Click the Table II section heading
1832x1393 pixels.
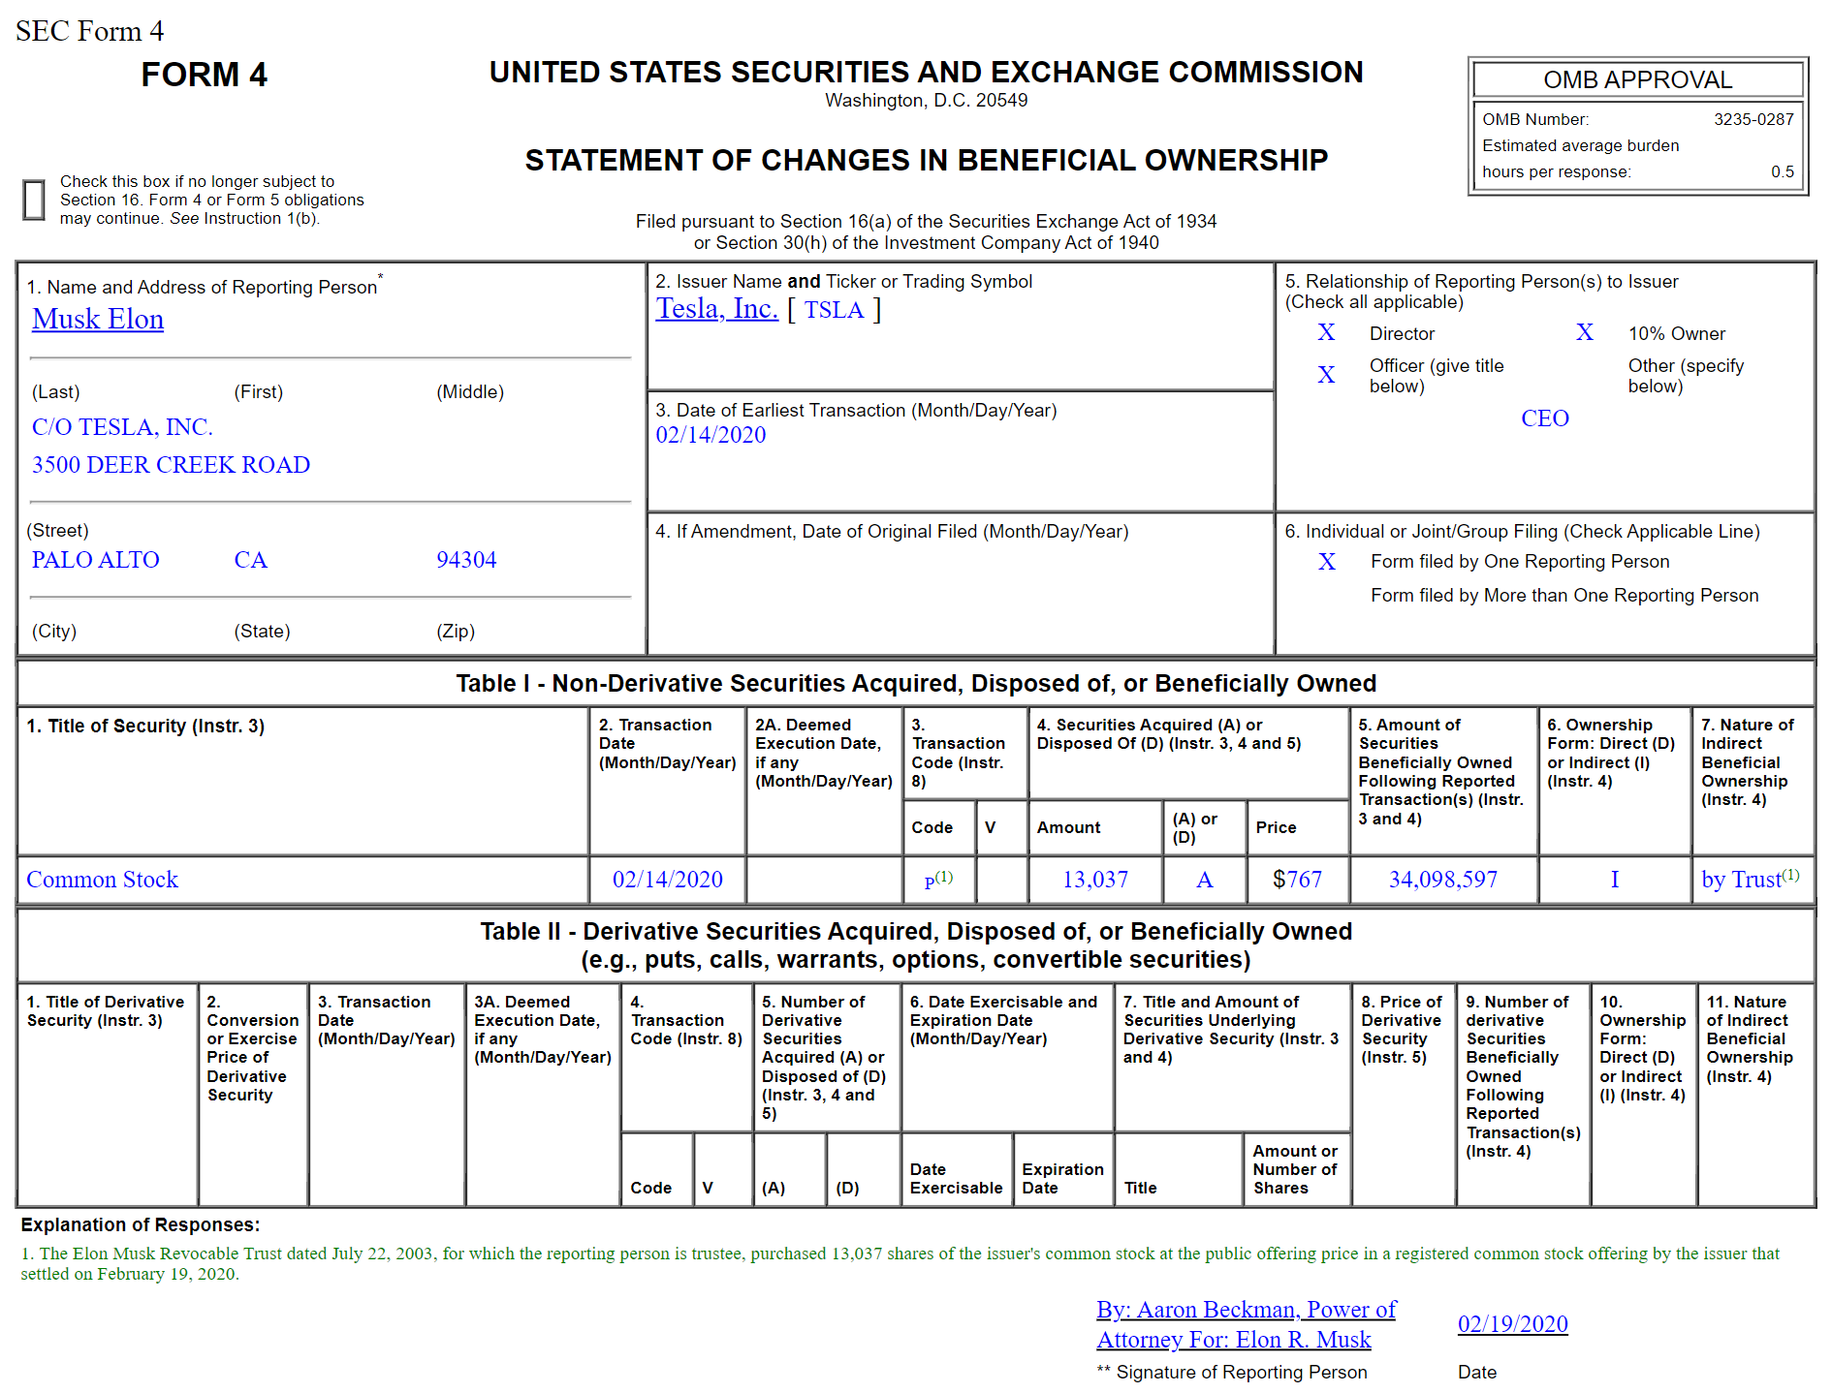(916, 945)
